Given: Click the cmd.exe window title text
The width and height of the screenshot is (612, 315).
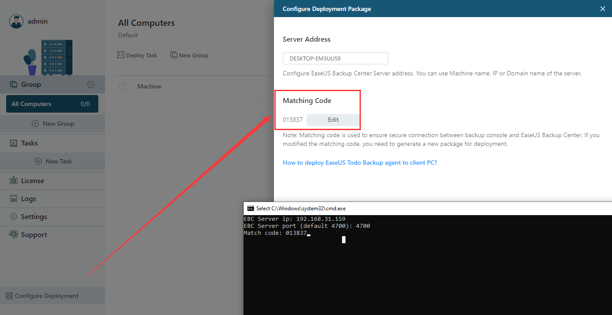Looking at the screenshot, I should tap(301, 209).
